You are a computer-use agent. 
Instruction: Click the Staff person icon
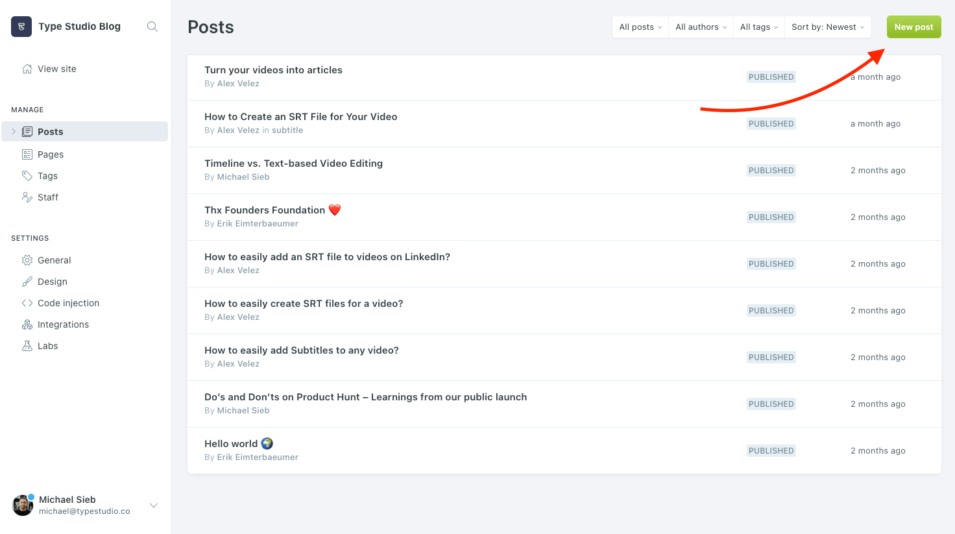pyautogui.click(x=27, y=197)
